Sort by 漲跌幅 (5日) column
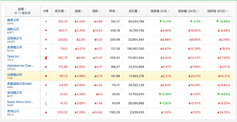The width and height of the screenshot is (237, 122). pyautogui.click(x=160, y=11)
